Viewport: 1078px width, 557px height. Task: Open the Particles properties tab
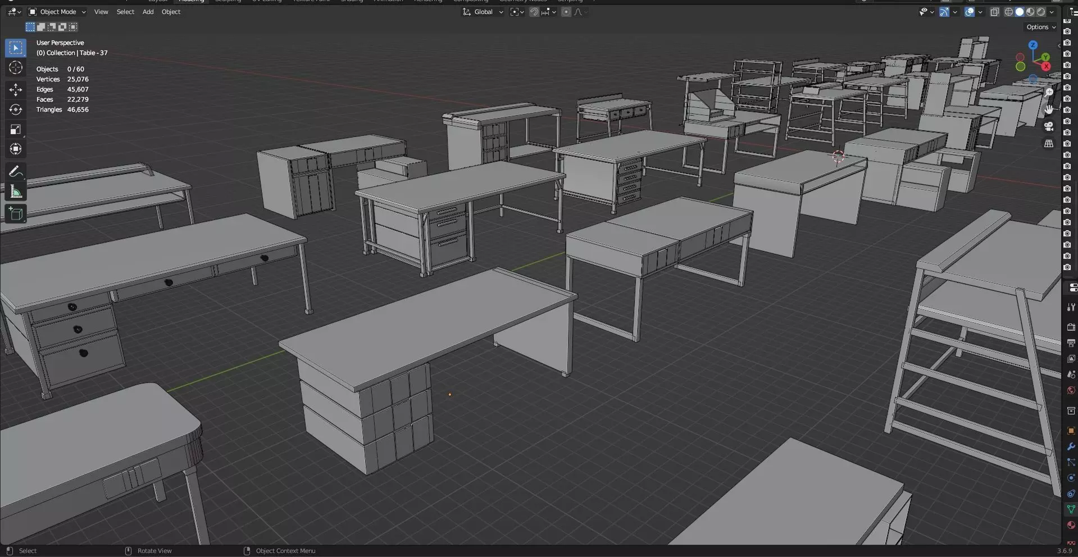(x=1071, y=462)
